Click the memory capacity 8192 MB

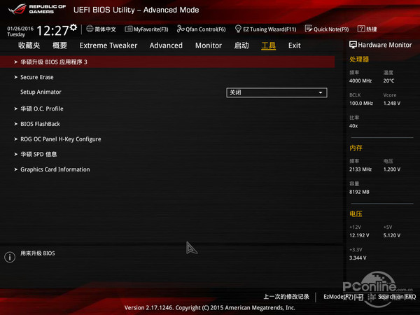(x=359, y=192)
